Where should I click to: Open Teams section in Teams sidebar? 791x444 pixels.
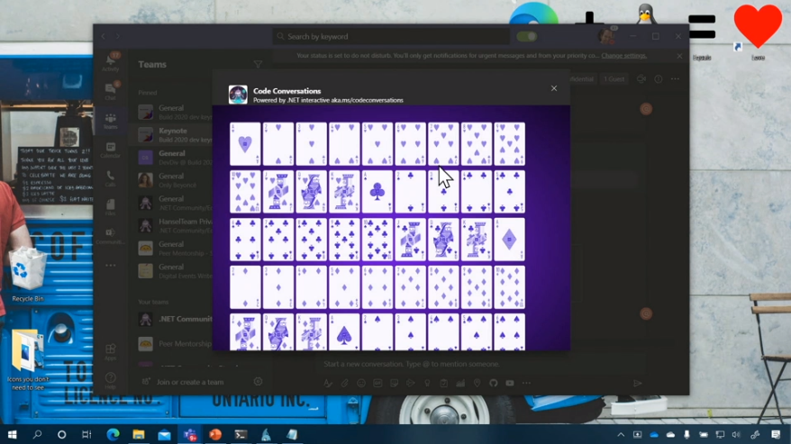point(111,121)
